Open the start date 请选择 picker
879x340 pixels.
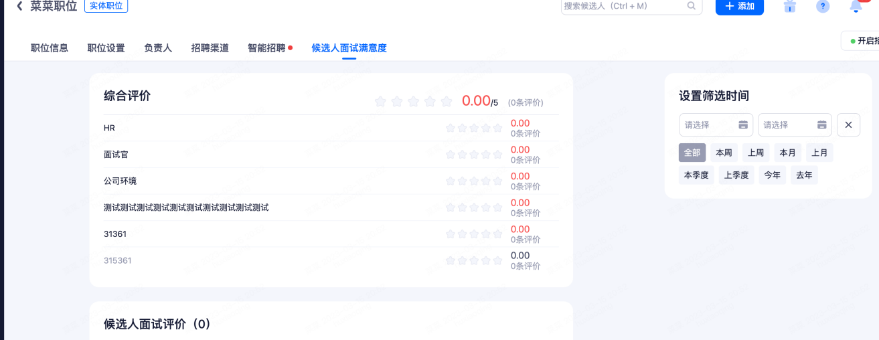(708, 125)
